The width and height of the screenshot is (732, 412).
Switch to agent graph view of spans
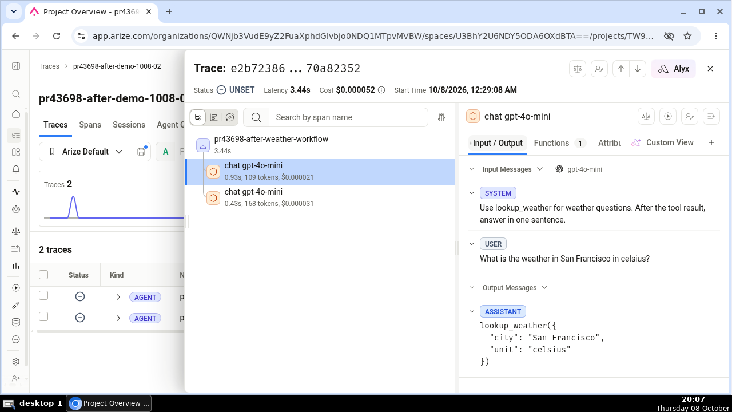pos(230,117)
